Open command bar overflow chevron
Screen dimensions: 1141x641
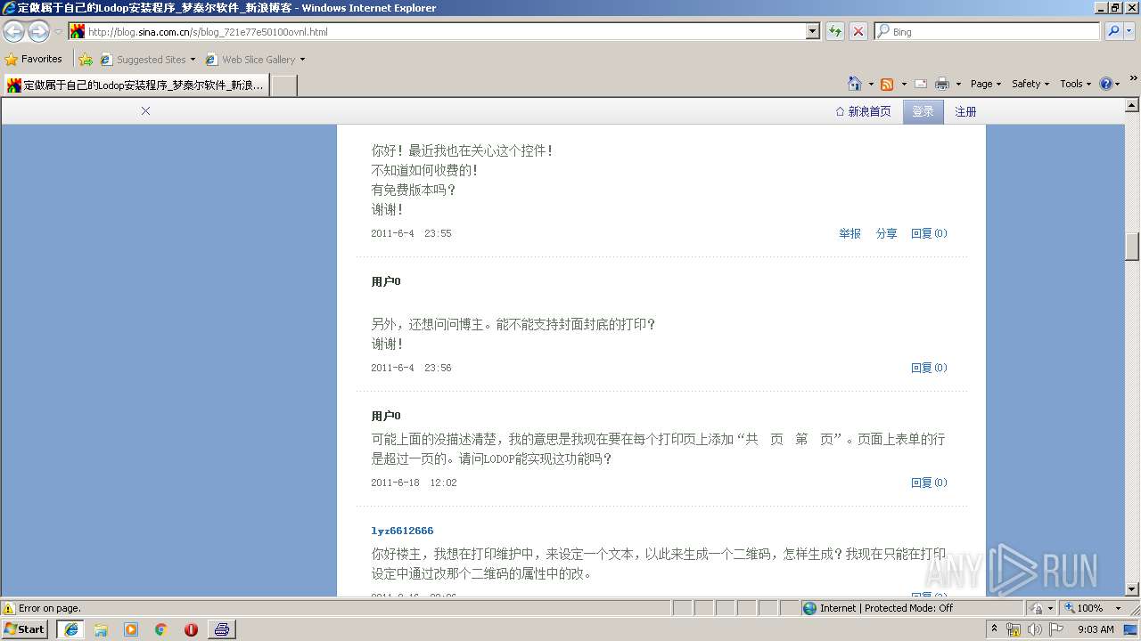1134,80
